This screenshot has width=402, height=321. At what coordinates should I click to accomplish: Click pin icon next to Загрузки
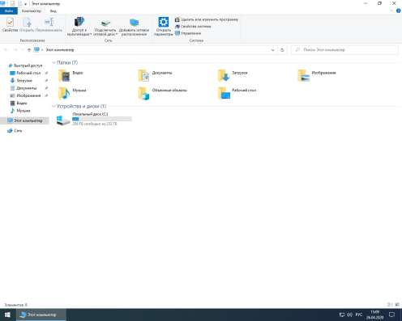click(46, 81)
